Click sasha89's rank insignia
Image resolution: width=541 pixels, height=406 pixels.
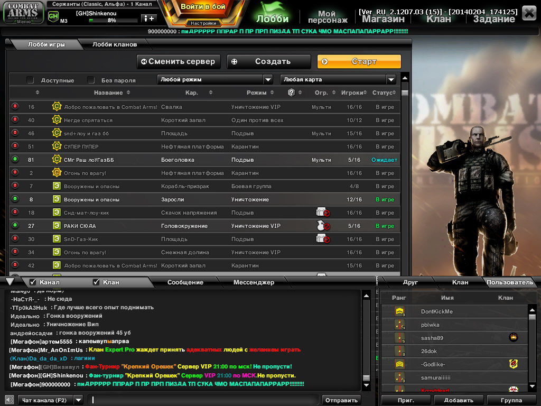399,338
